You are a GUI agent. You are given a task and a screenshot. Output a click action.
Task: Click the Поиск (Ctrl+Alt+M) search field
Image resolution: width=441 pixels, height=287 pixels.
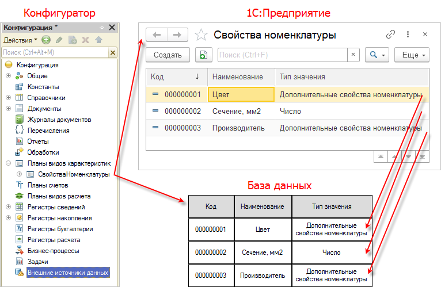55,52
